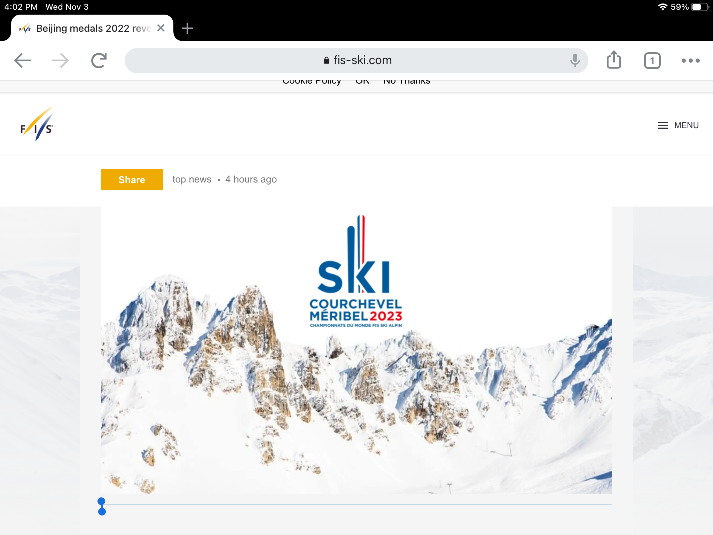Open a new tab with plus button
Viewport: 713px width, 535px height.
pyautogui.click(x=187, y=28)
